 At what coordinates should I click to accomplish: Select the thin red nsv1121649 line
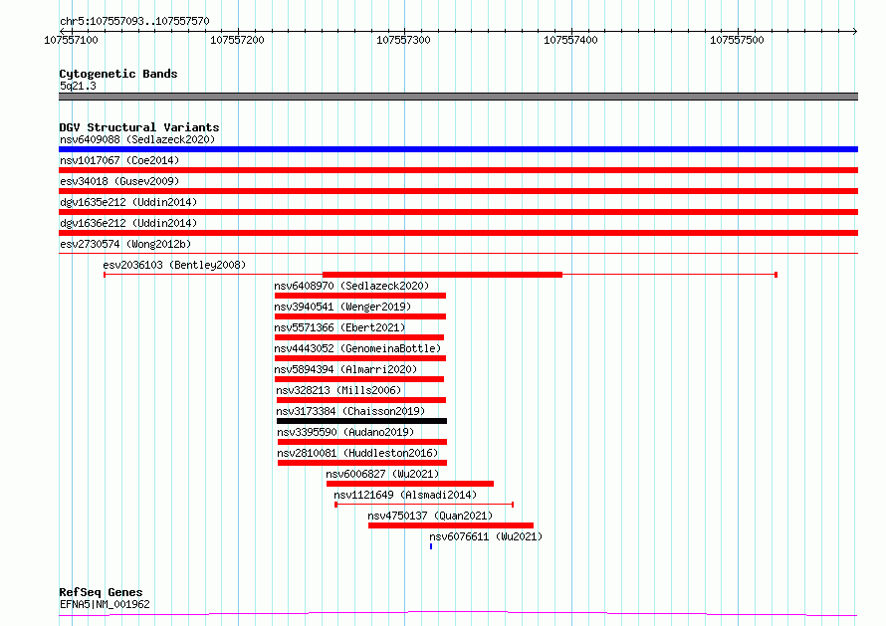click(424, 505)
